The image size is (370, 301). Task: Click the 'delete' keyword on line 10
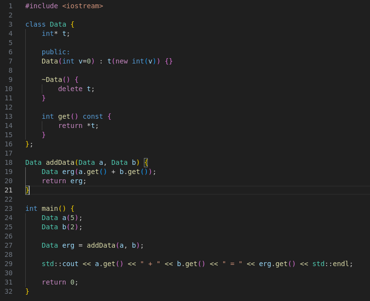pos(70,89)
